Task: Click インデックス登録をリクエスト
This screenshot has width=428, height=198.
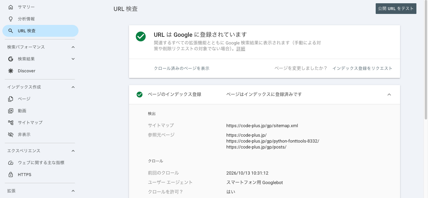Action: pyautogui.click(x=362, y=68)
